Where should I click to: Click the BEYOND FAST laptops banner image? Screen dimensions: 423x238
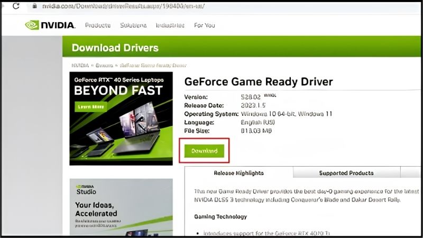(121, 118)
